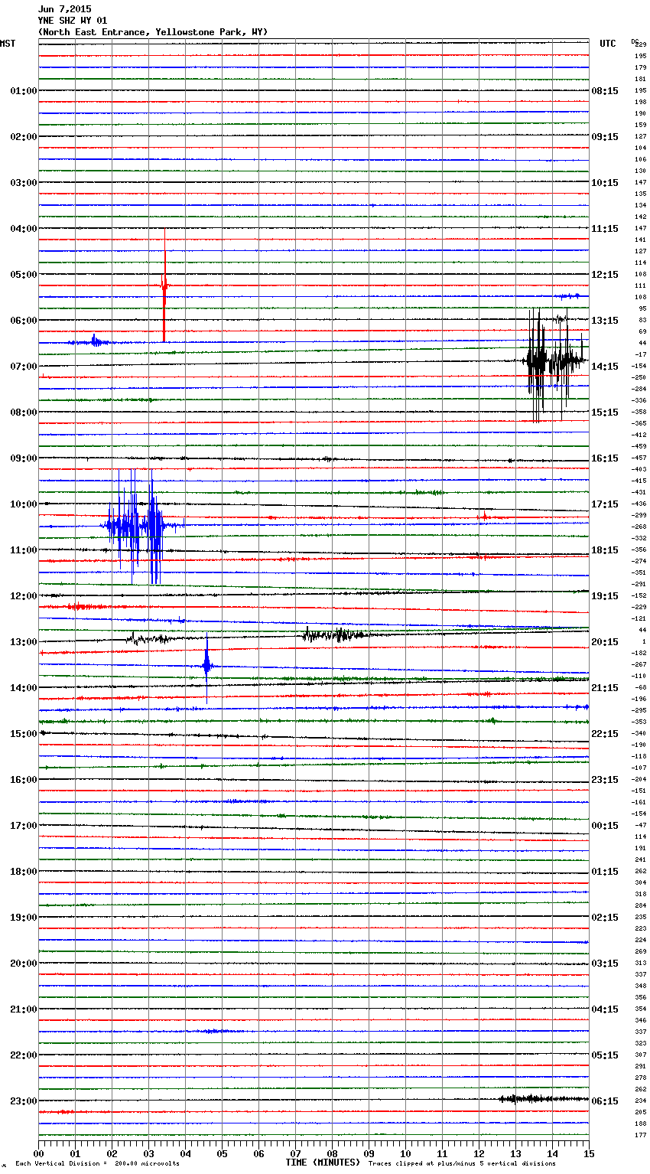Select the 09:15 UTC time label

pyautogui.click(x=605, y=137)
